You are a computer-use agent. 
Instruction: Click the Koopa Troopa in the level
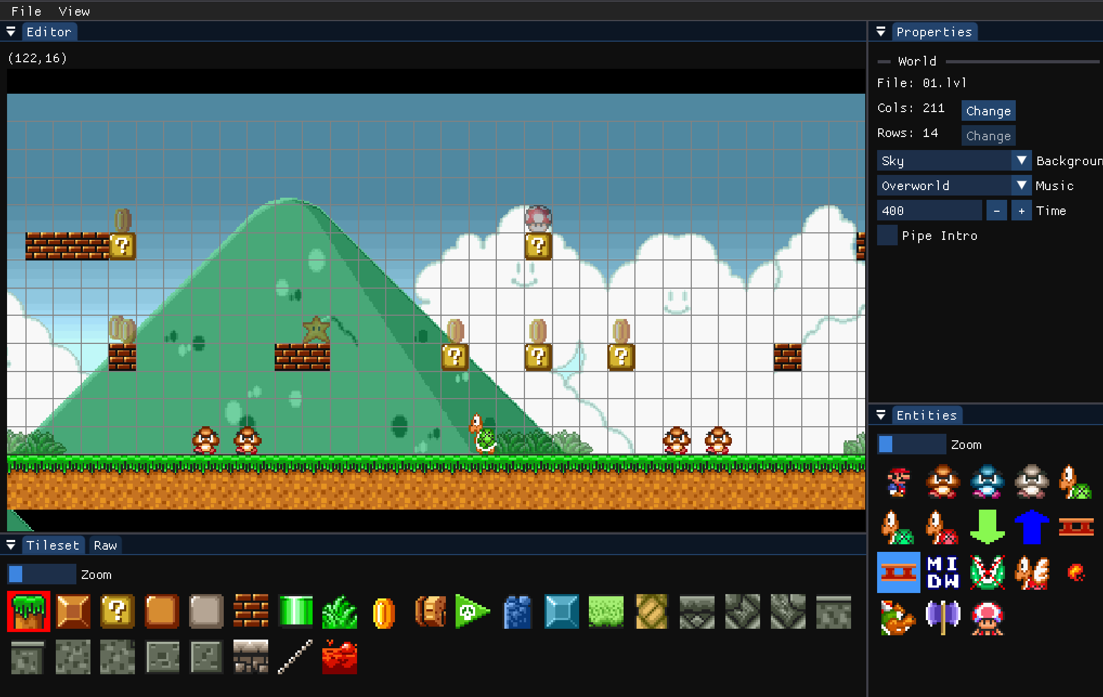click(483, 433)
